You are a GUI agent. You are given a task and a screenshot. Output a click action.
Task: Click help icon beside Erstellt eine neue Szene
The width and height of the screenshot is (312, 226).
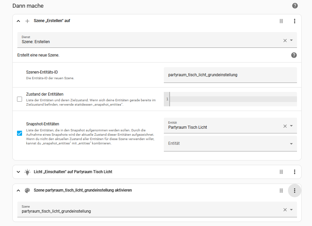[294, 55]
